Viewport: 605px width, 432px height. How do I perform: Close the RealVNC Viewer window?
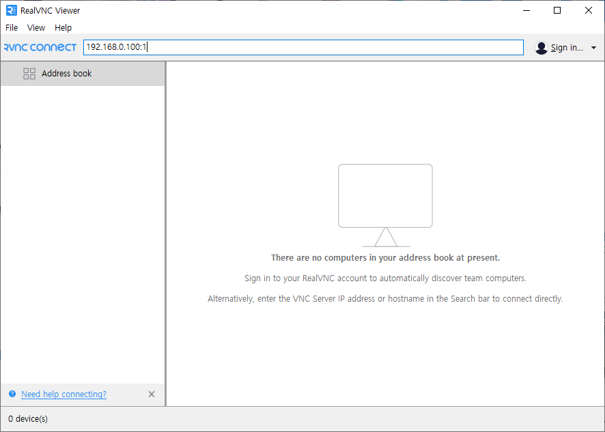click(x=589, y=10)
